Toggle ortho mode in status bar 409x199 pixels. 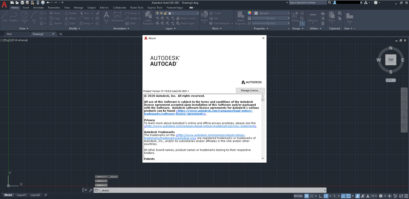pyautogui.click(x=320, y=196)
